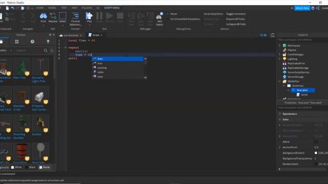
Task: Expand the AnchorPoint property
Action: pos(280,147)
